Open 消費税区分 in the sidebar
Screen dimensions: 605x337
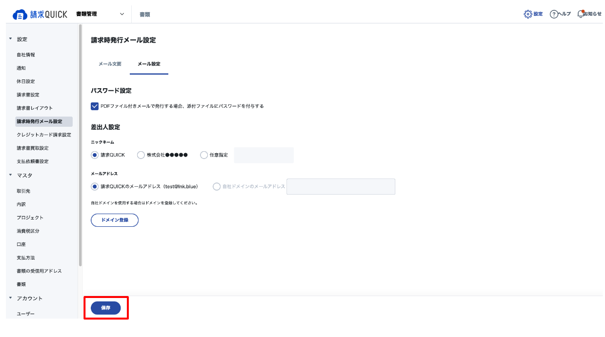tap(28, 231)
